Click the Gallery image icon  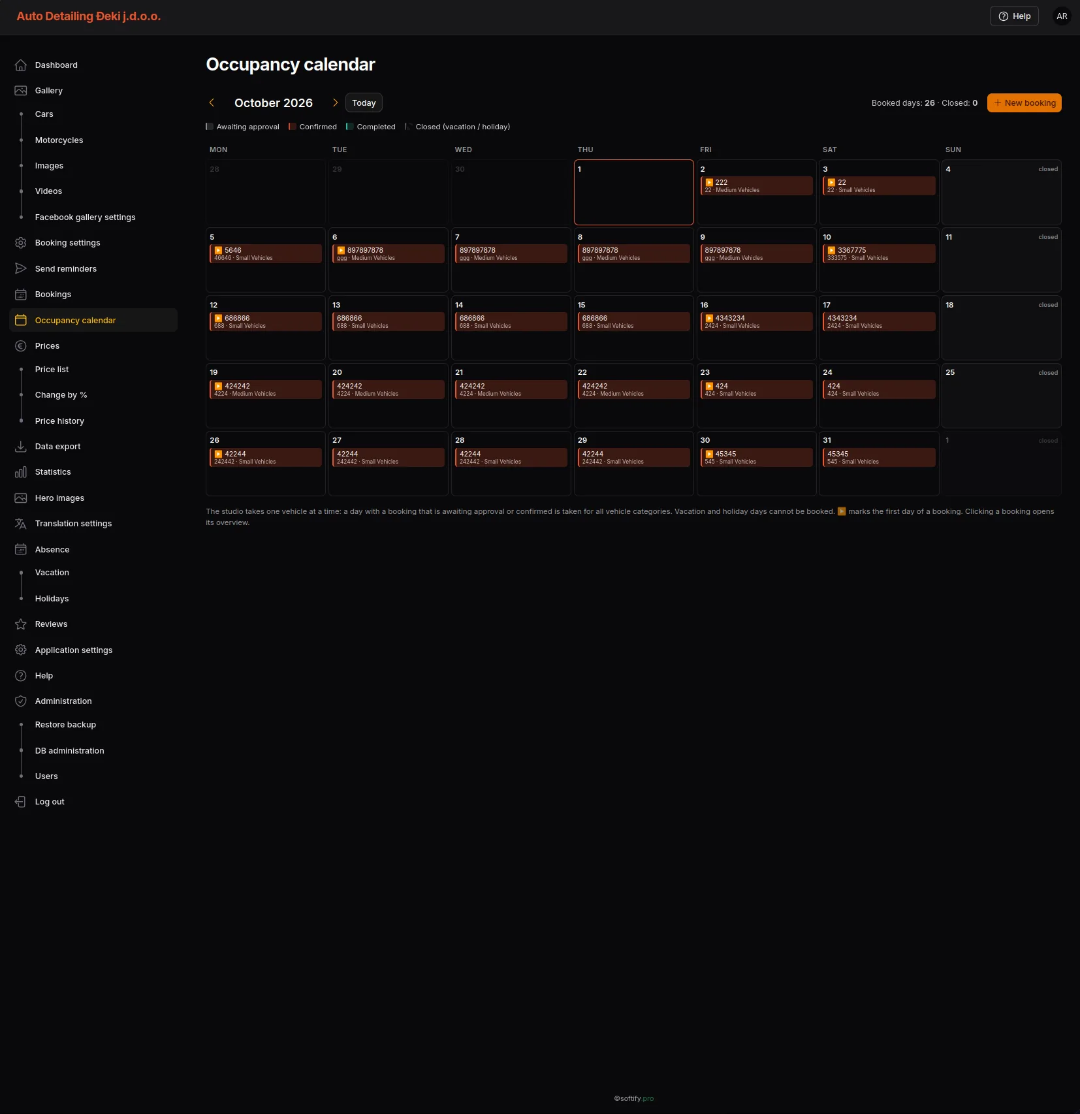click(21, 91)
